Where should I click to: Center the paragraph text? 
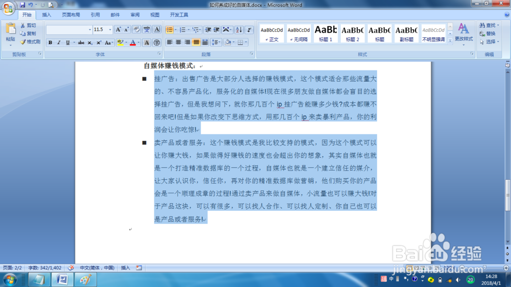178,42
